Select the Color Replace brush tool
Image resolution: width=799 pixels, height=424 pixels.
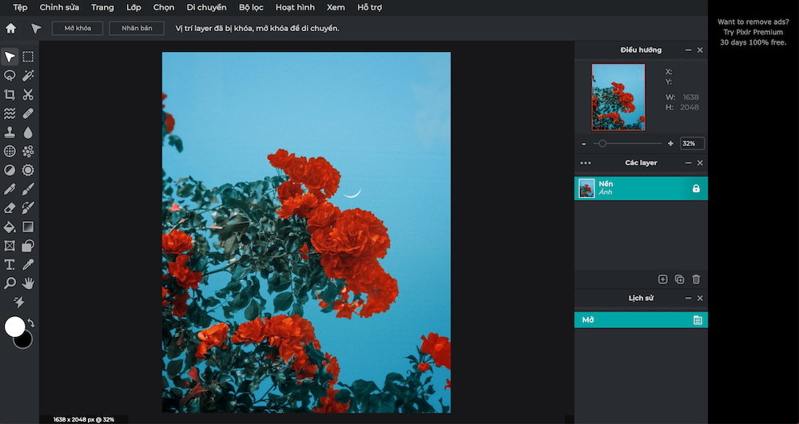point(28,208)
